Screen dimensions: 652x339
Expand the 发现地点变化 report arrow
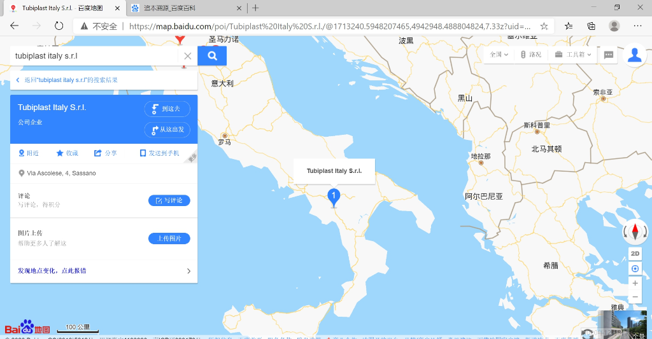click(x=188, y=271)
